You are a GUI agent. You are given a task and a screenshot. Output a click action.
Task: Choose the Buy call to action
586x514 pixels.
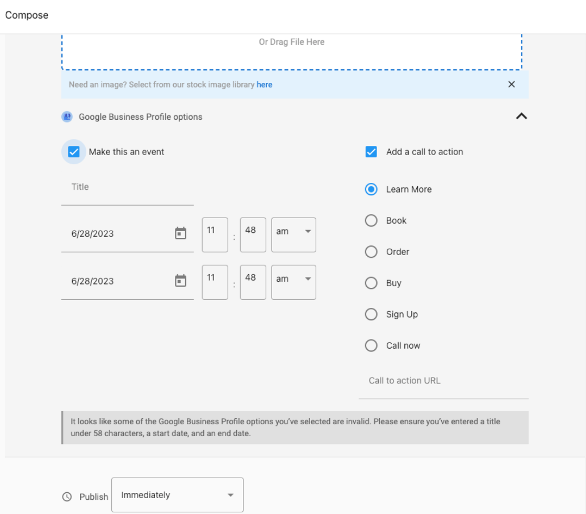click(371, 283)
